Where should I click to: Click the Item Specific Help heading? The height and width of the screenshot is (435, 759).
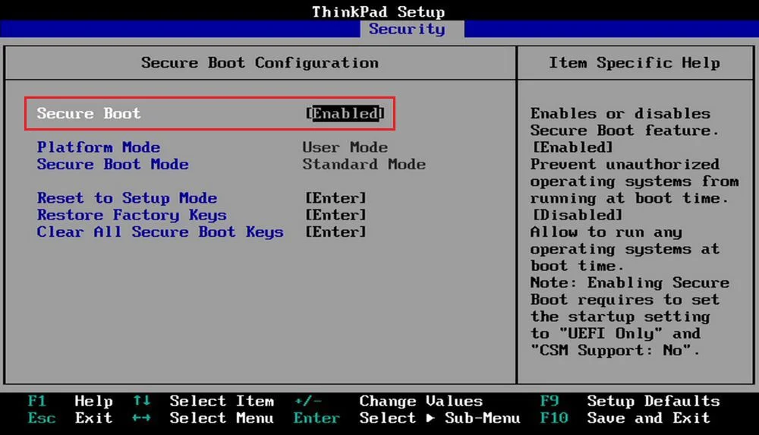[635, 63]
